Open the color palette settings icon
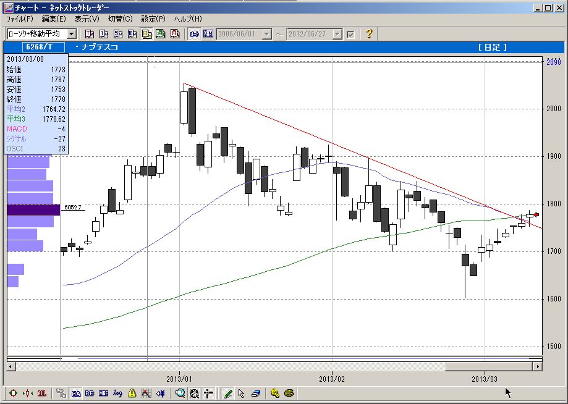568x404 pixels. point(289,393)
